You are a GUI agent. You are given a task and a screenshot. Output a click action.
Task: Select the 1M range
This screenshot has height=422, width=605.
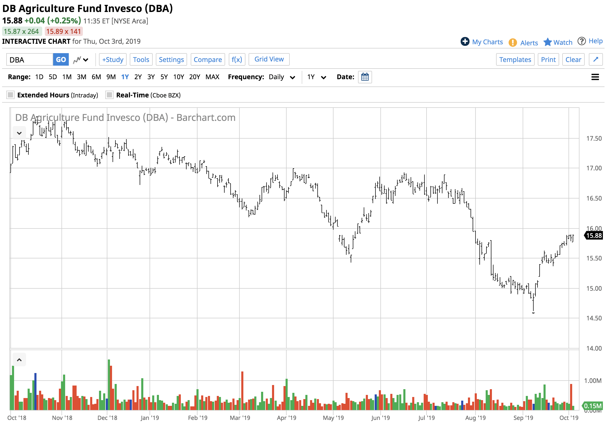coord(67,77)
